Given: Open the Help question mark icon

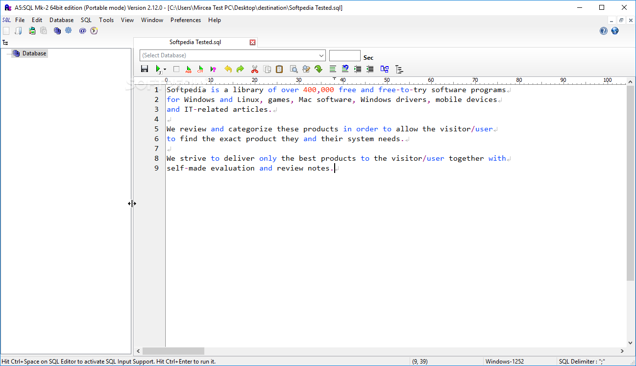Looking at the screenshot, I should pyautogui.click(x=604, y=31).
